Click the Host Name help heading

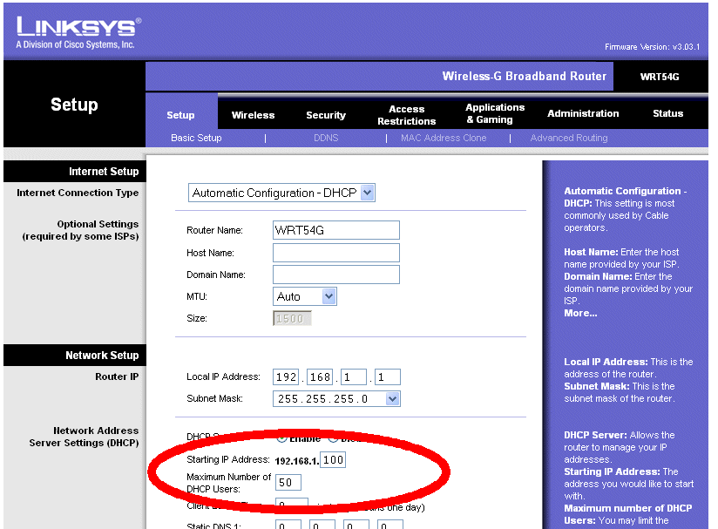[591, 252]
